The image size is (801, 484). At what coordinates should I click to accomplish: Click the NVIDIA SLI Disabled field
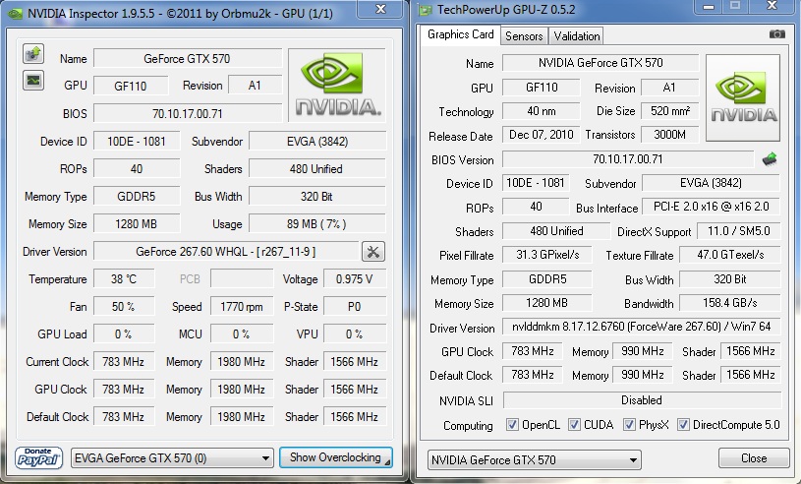click(642, 400)
